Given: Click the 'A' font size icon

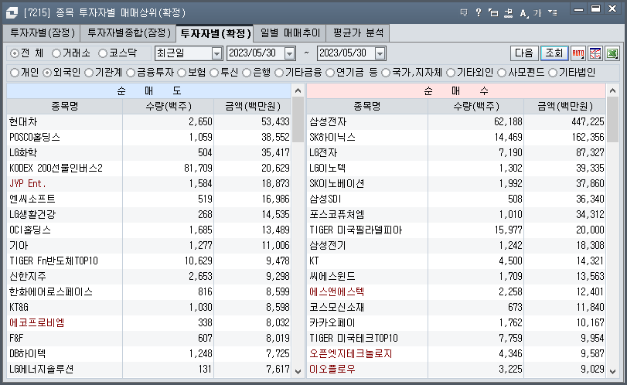Looking at the screenshot, I should coord(523,13).
